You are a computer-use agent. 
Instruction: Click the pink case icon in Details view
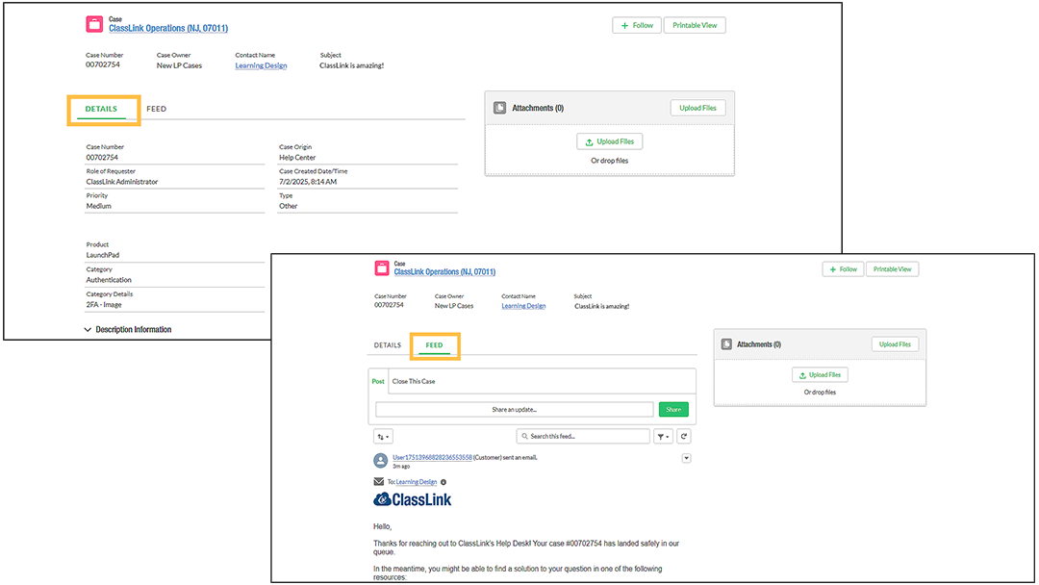tap(94, 24)
